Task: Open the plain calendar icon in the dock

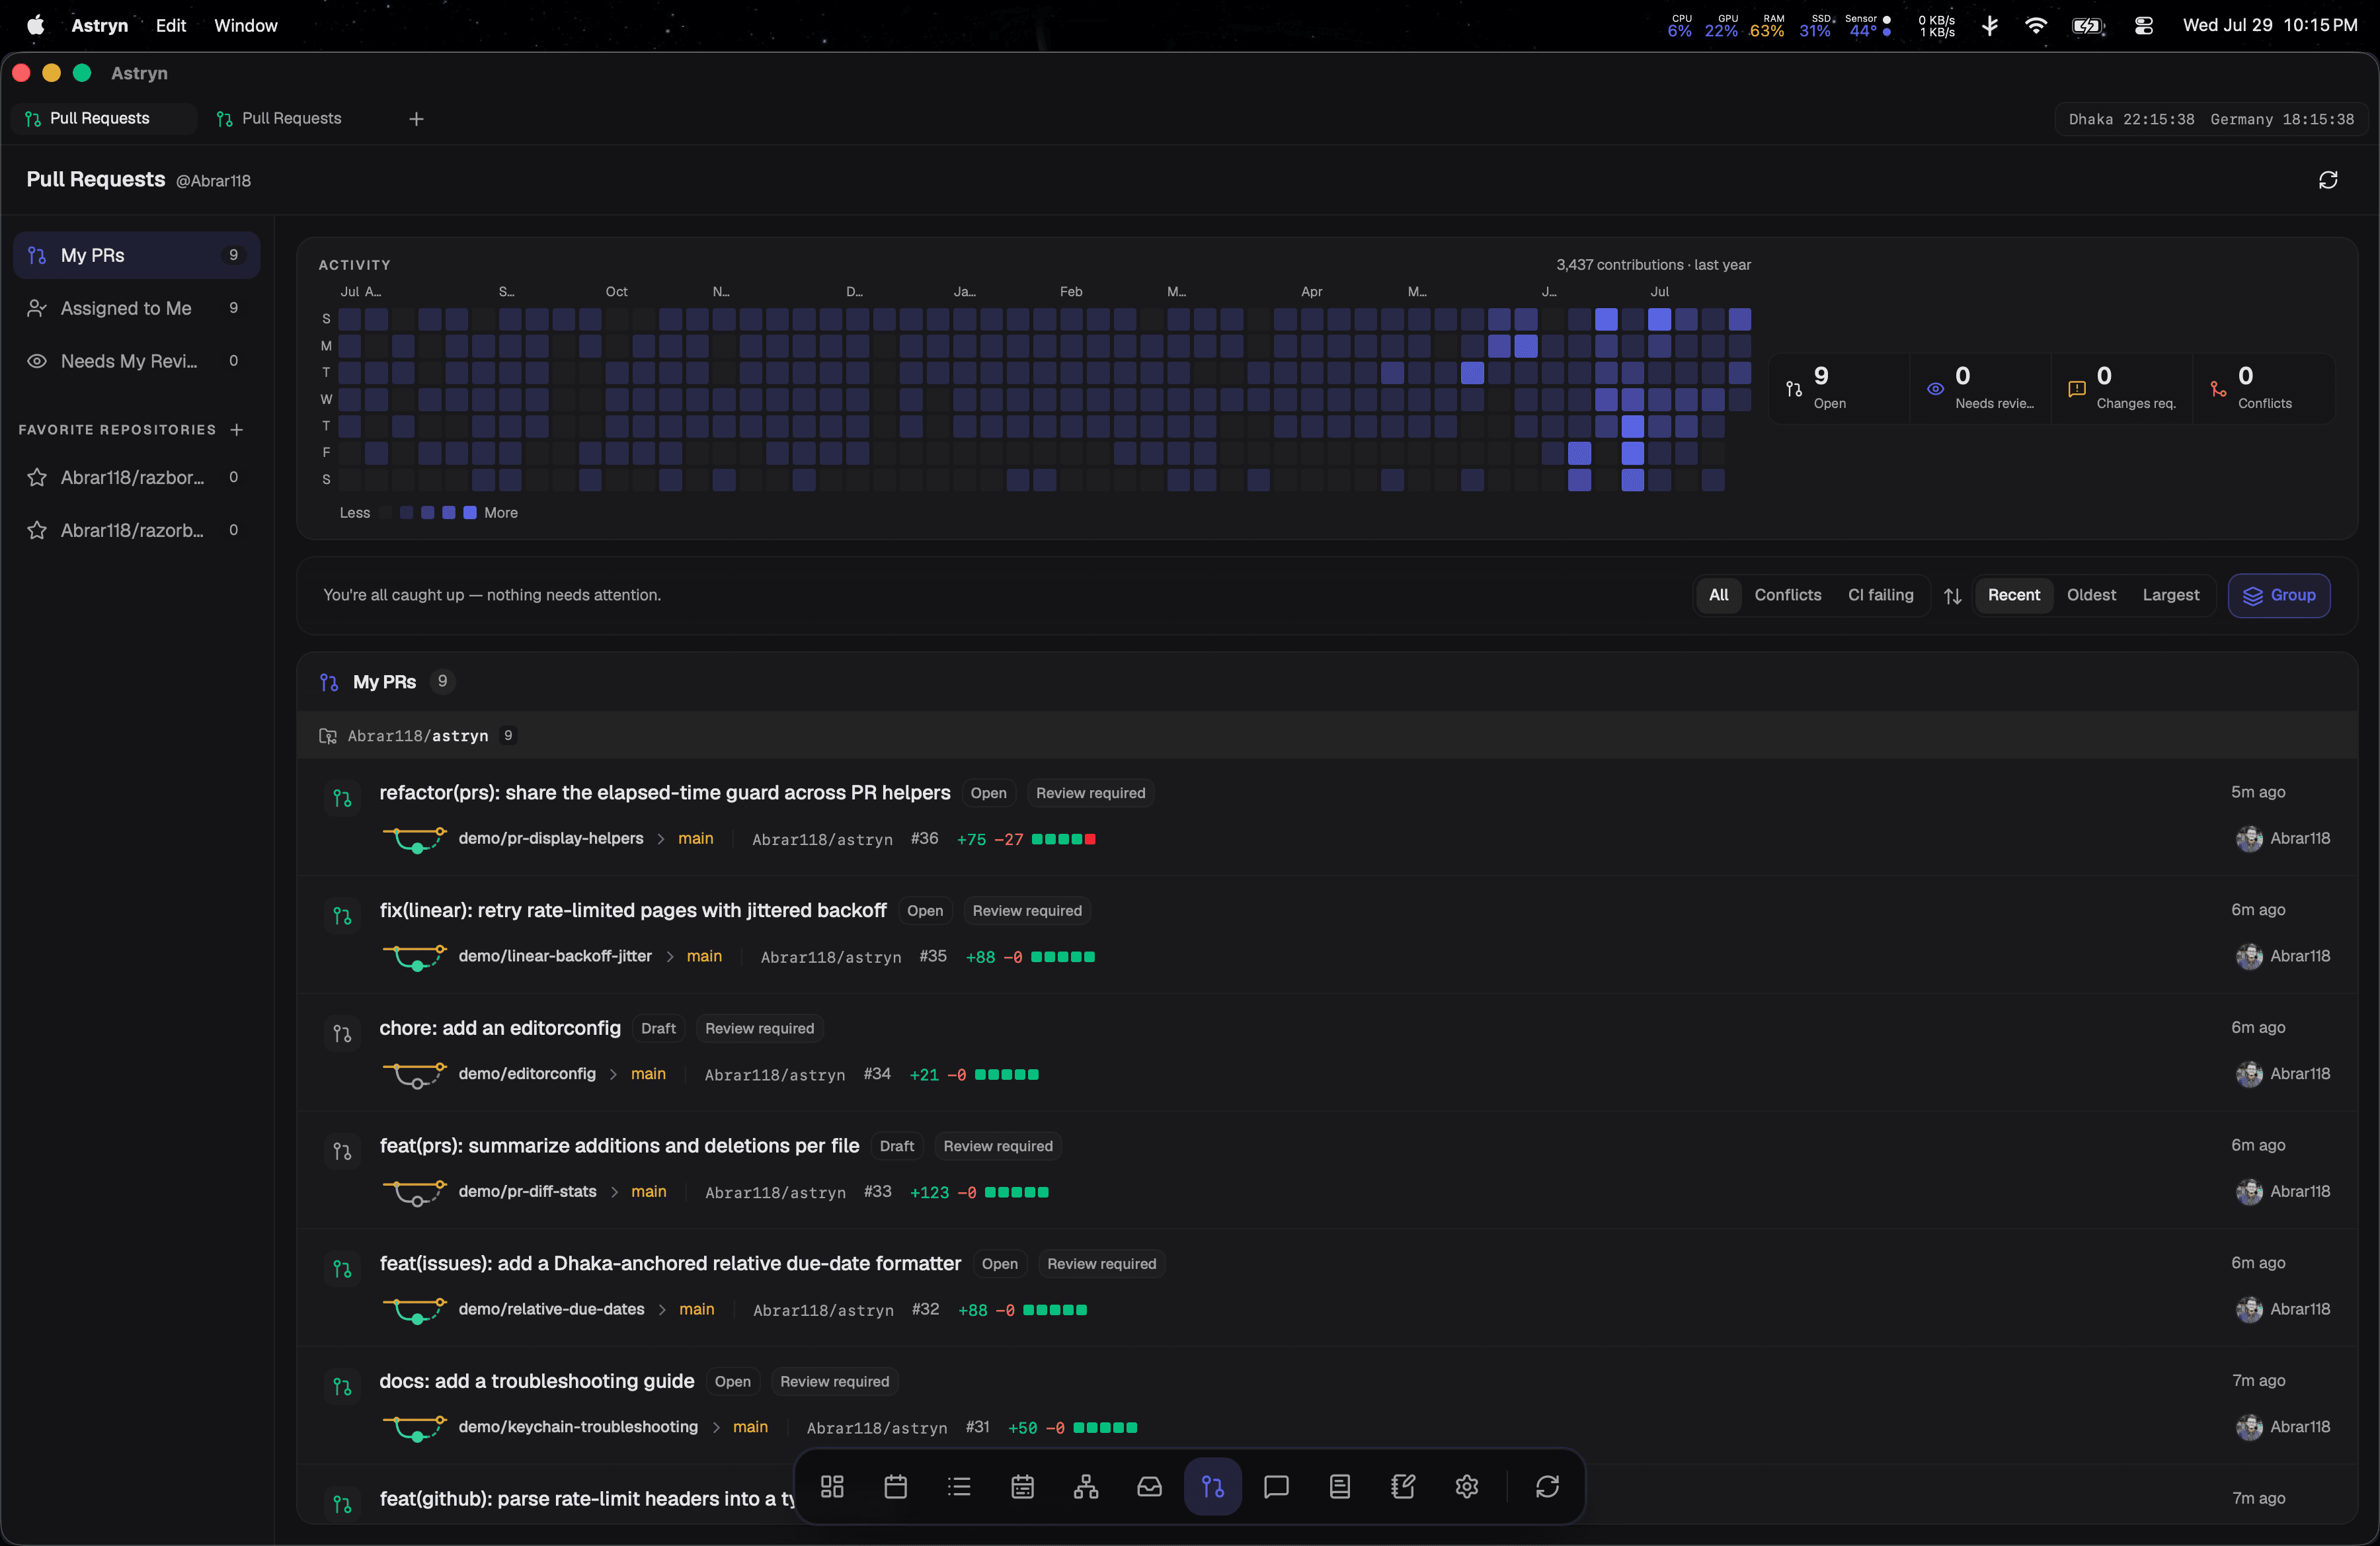Action: click(896, 1487)
